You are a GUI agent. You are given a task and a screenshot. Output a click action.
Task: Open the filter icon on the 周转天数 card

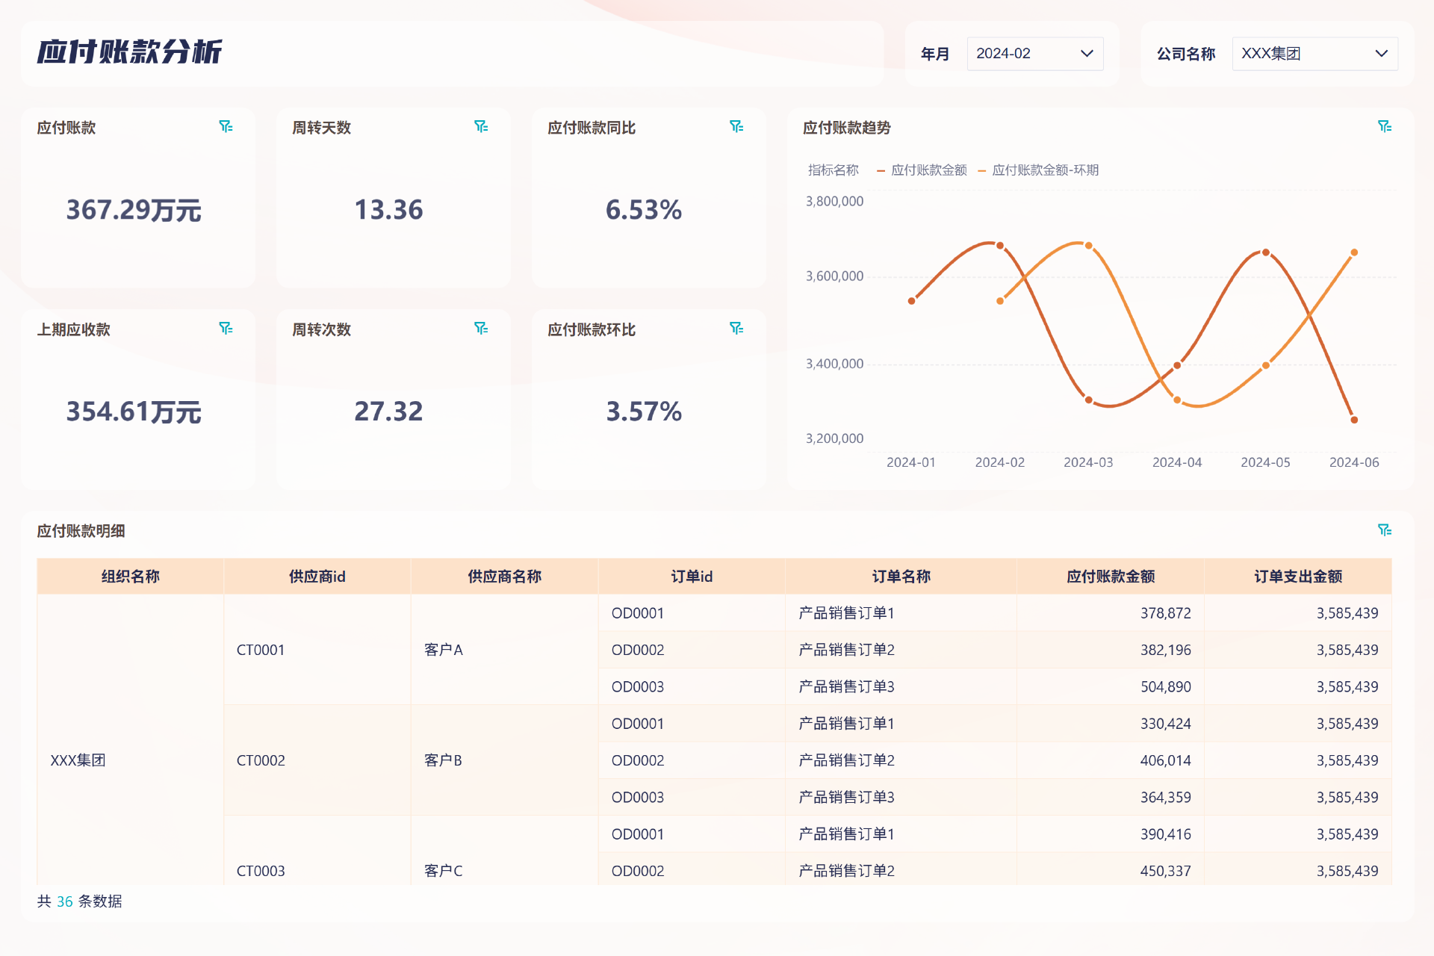click(482, 127)
